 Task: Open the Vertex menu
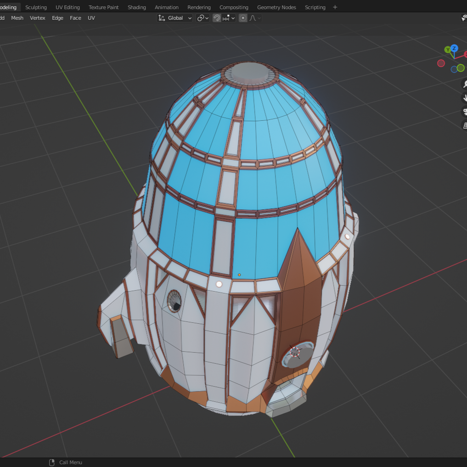(x=38, y=18)
